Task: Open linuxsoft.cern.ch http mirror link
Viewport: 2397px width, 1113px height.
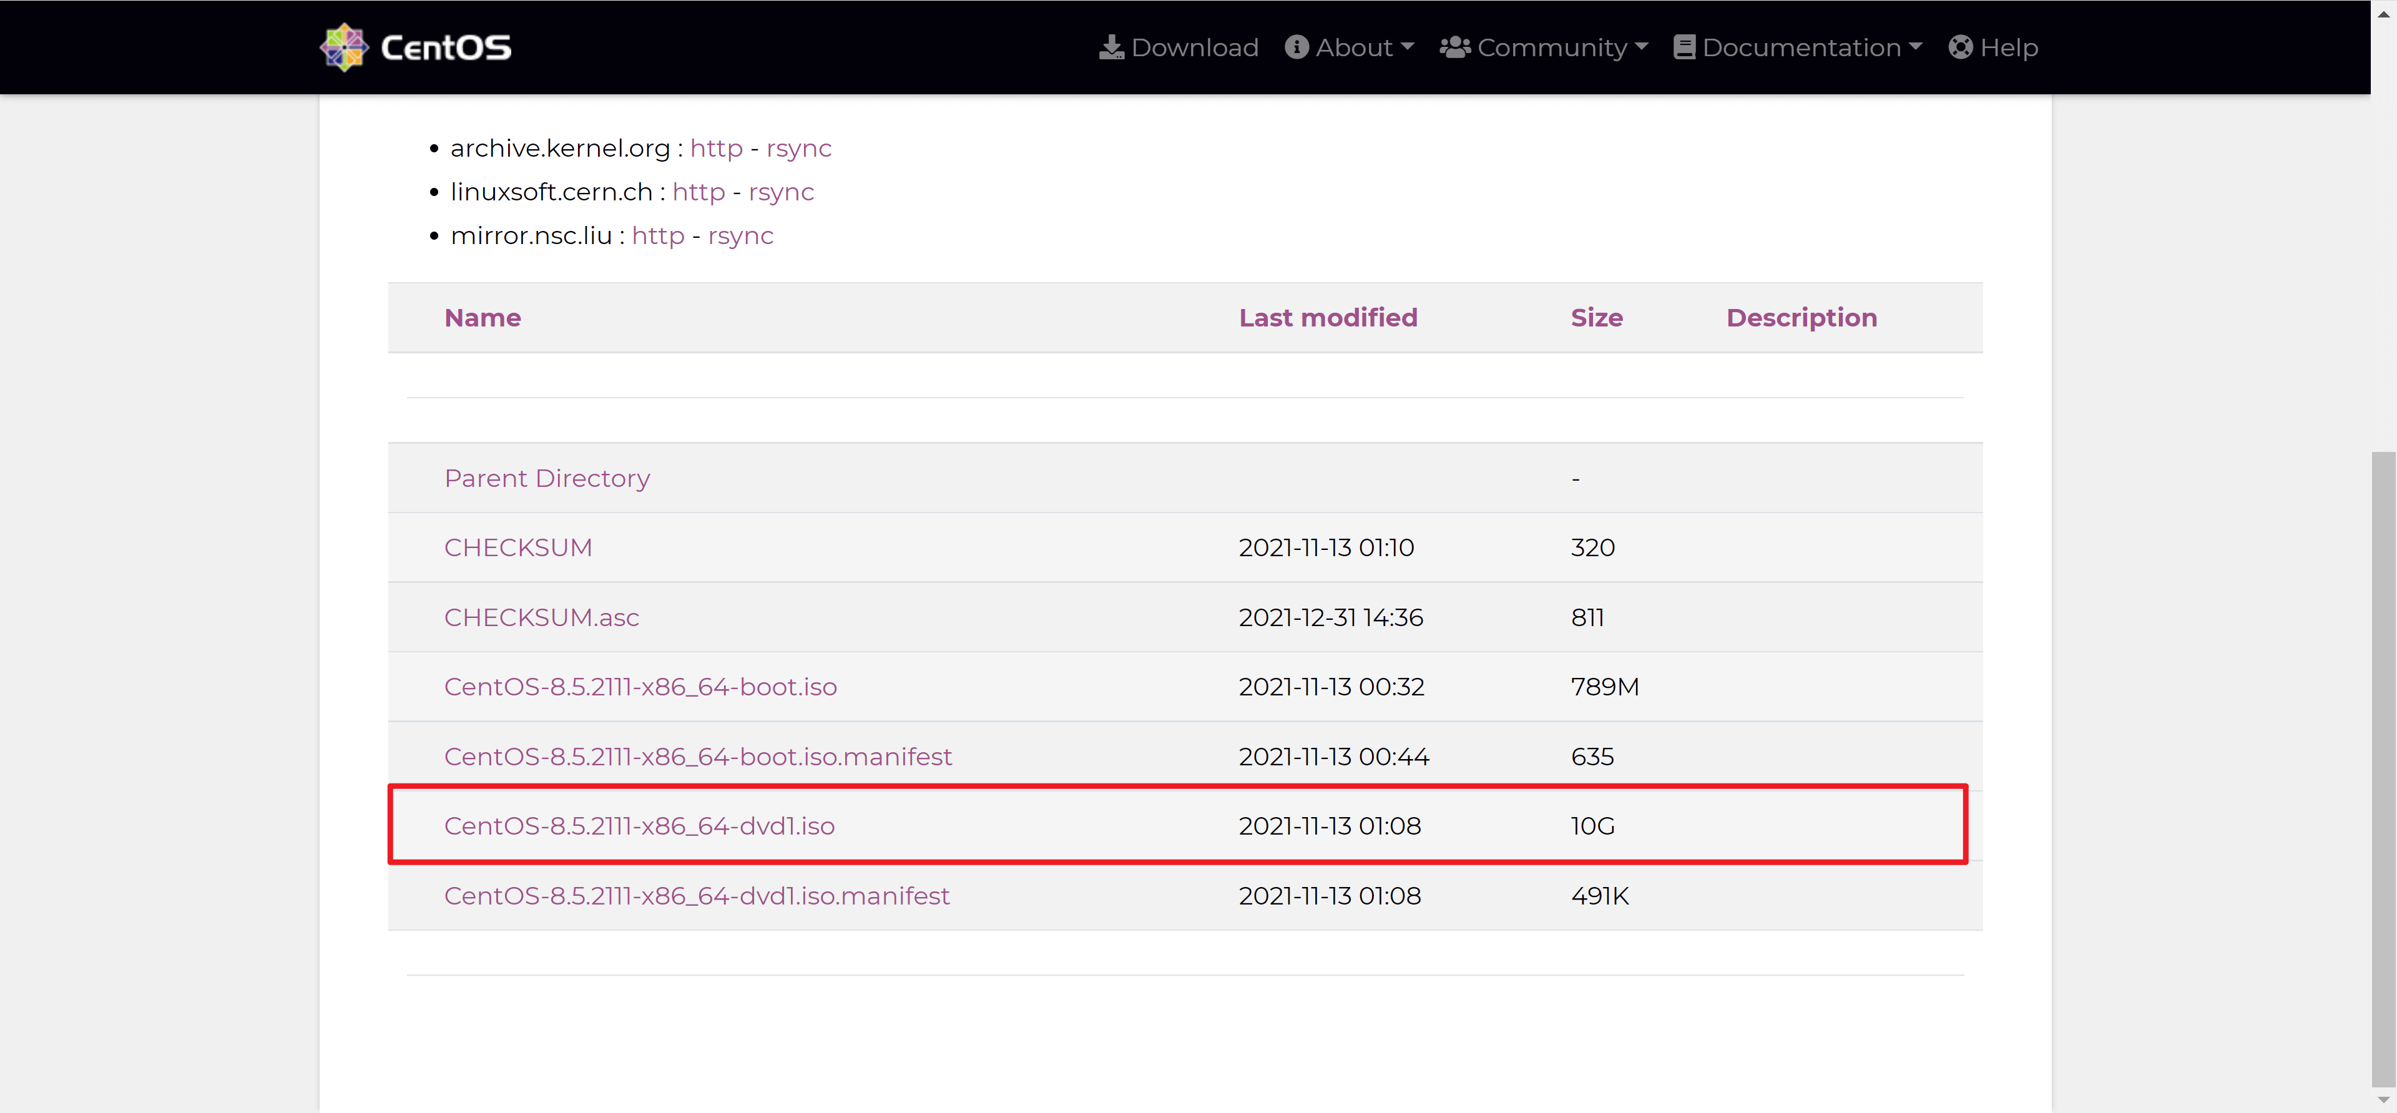Action: pyautogui.click(x=698, y=192)
